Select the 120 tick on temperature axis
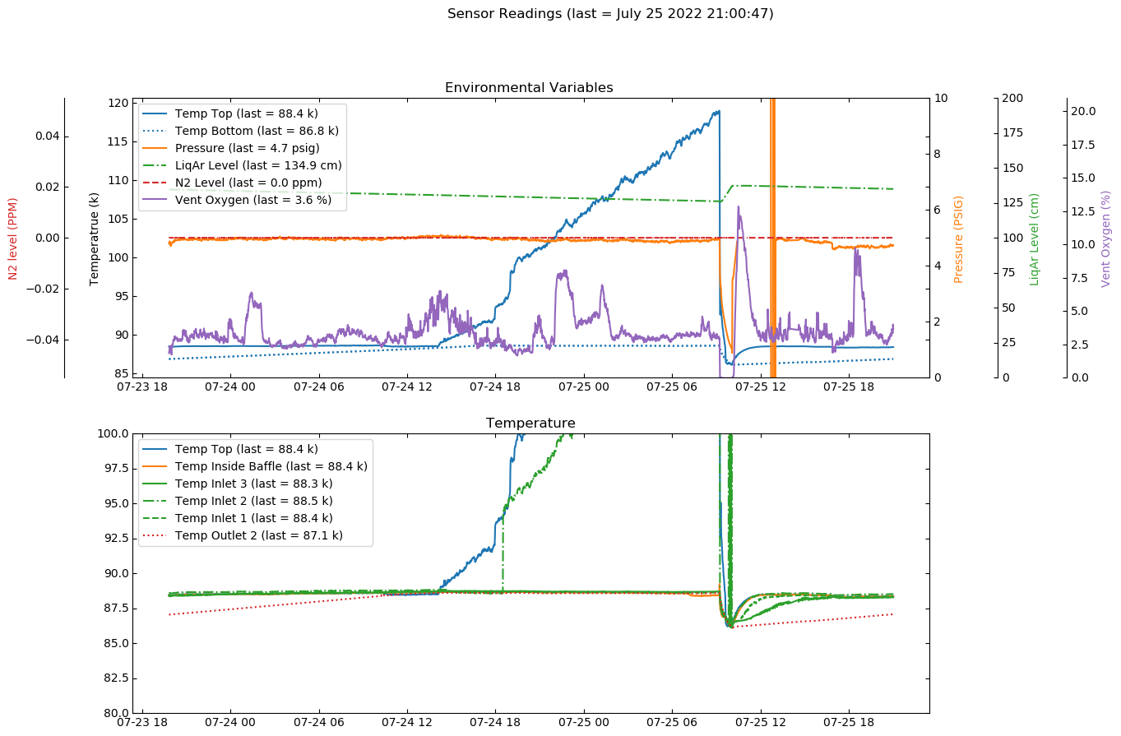This screenshot has width=1121, height=736. click(119, 103)
